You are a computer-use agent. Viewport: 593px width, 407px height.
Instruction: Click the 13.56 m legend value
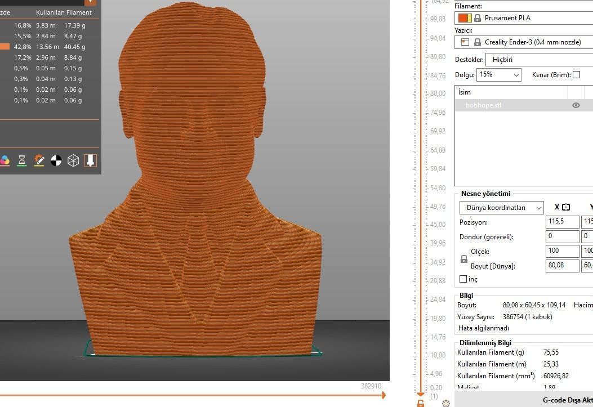(x=48, y=47)
